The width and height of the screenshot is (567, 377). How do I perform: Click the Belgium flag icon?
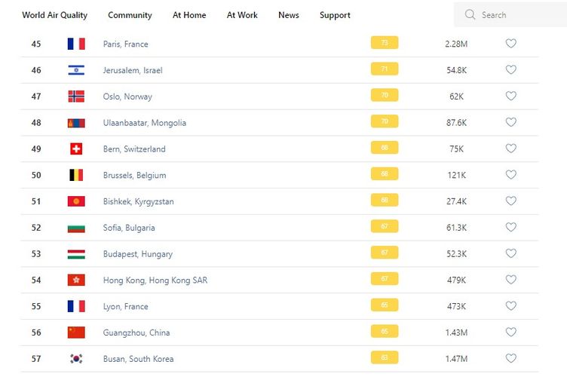coord(76,175)
